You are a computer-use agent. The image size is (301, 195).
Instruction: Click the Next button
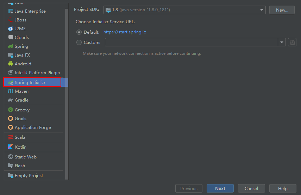tap(220, 188)
